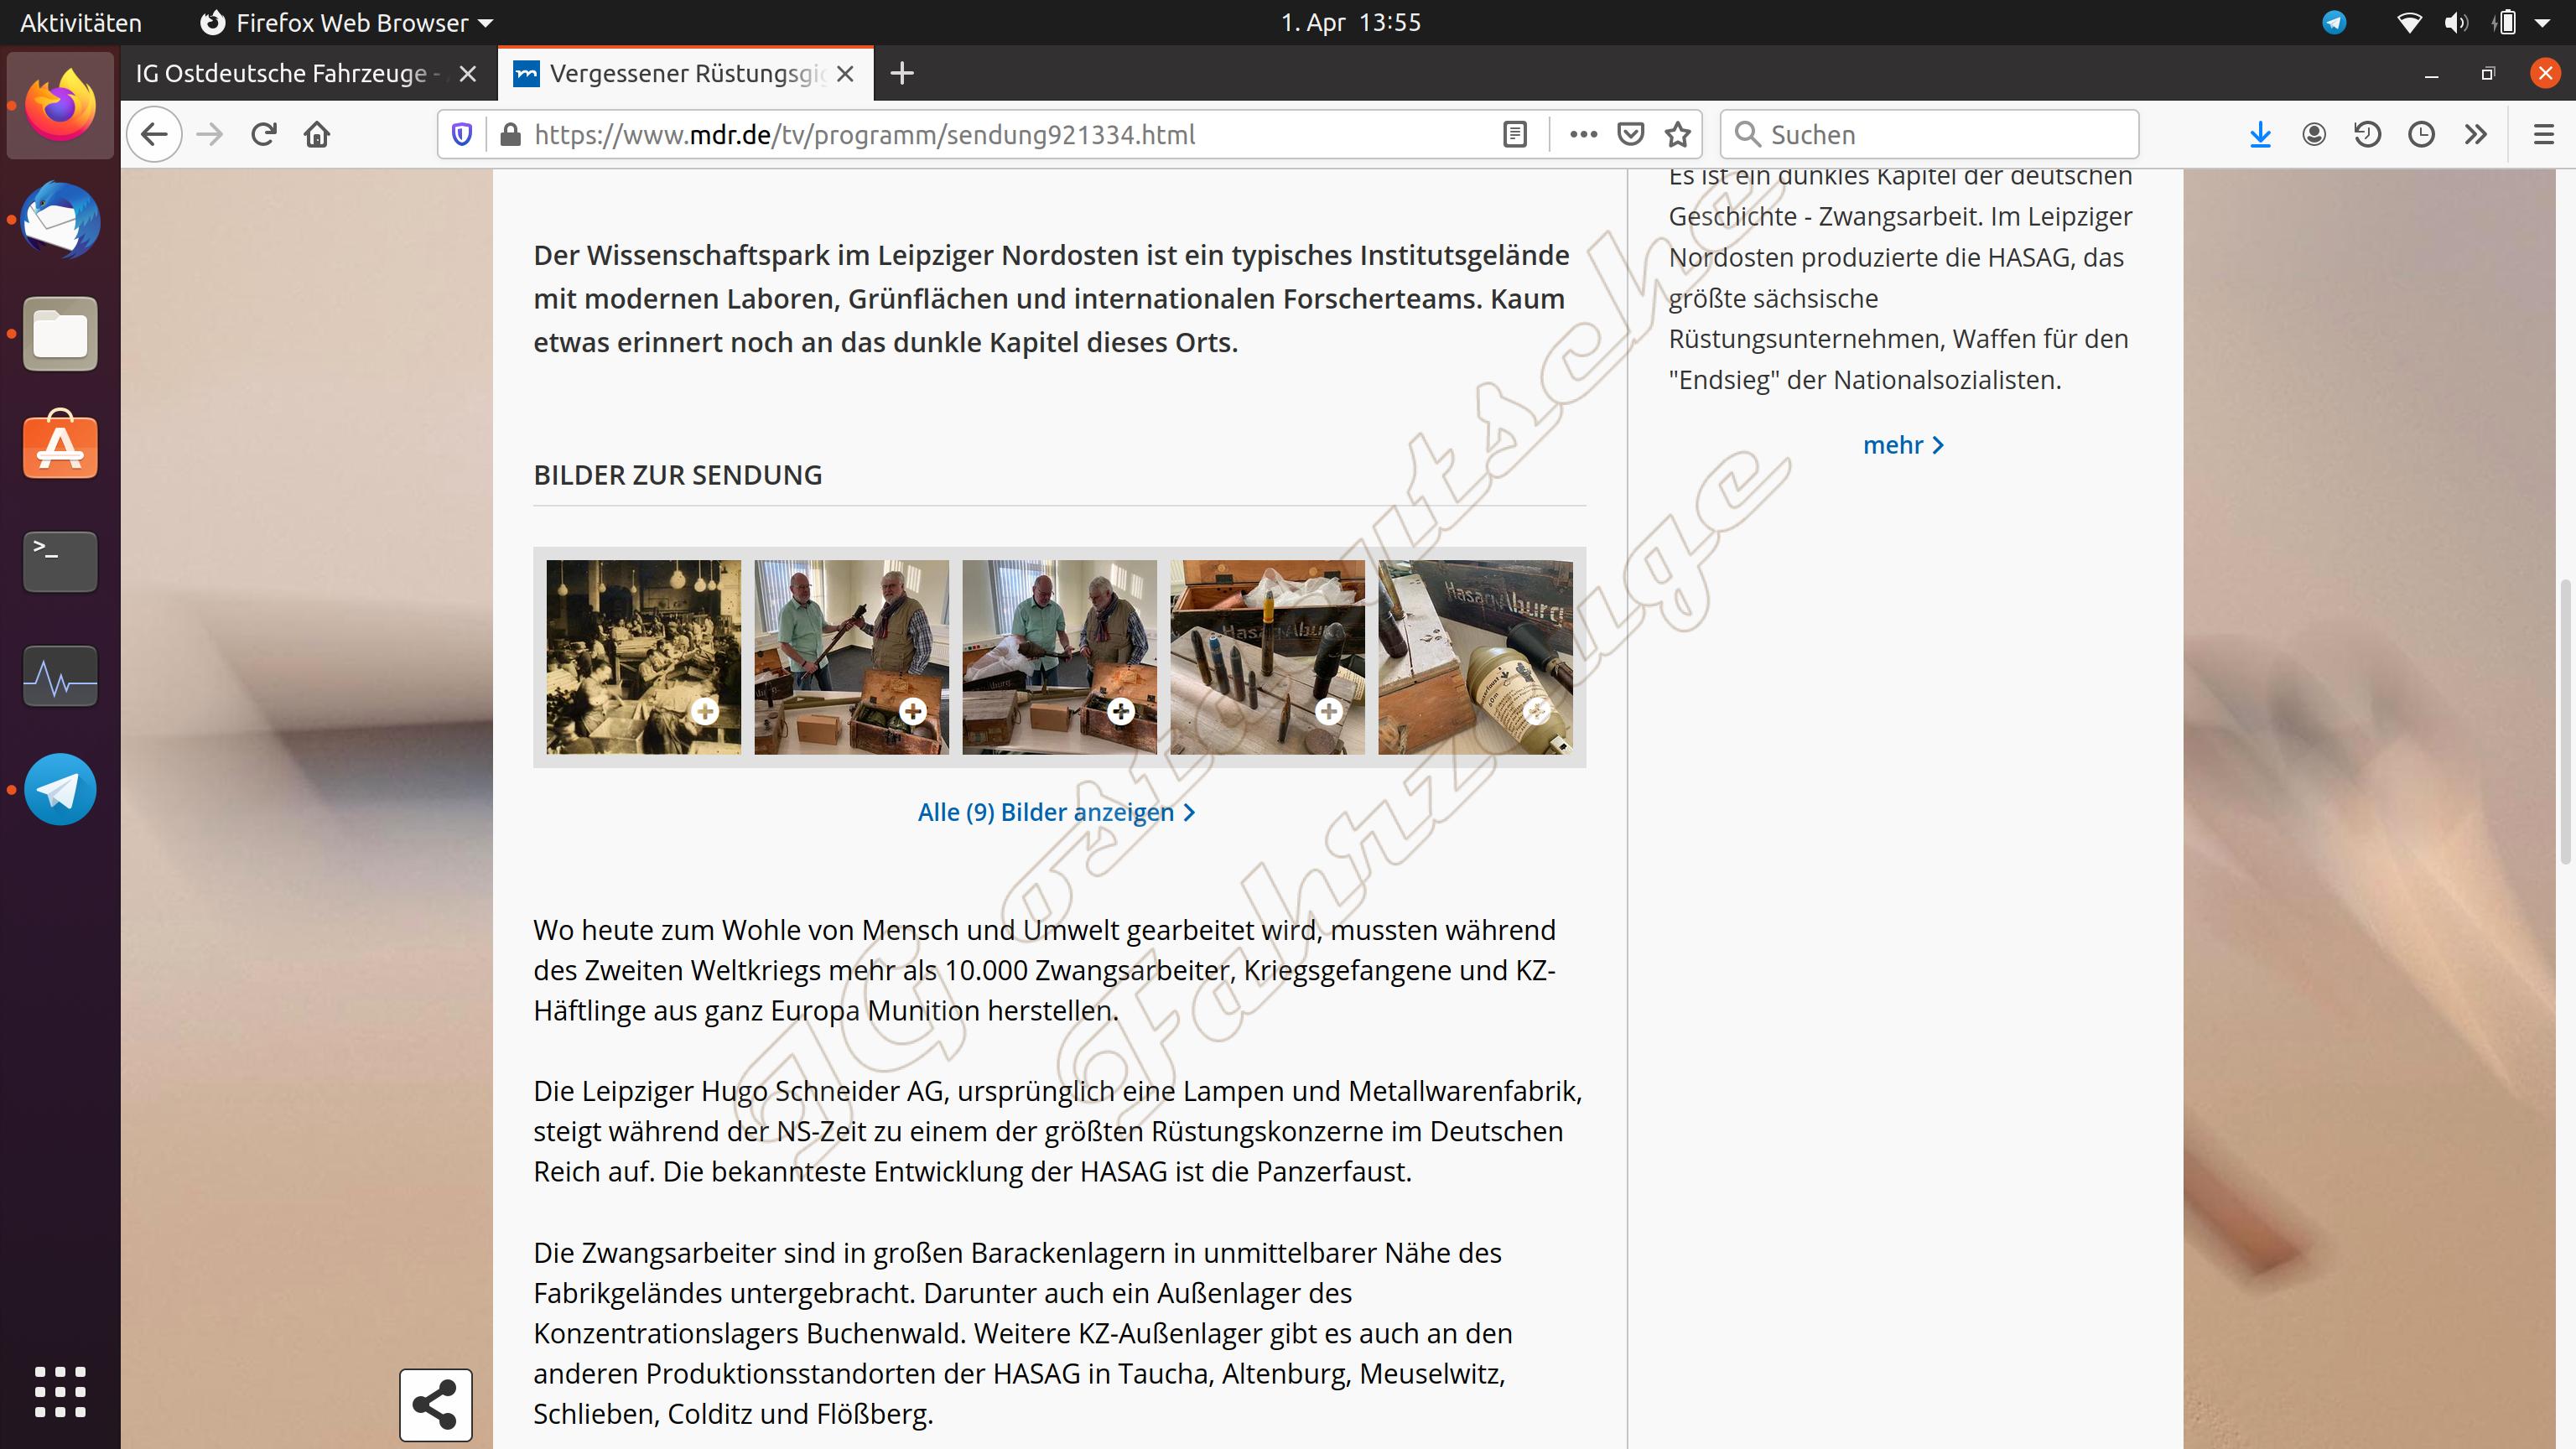Open a new browser tab
The image size is (2576, 1449).
point(901,74)
